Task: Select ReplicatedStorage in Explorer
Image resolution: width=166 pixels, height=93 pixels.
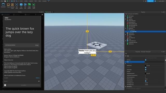Action: (133, 24)
